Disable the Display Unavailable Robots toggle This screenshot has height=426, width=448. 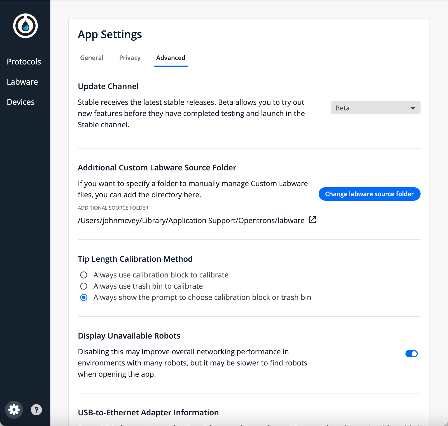(x=411, y=354)
